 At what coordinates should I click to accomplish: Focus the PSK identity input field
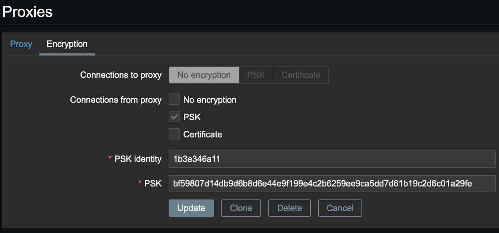pos(332,159)
